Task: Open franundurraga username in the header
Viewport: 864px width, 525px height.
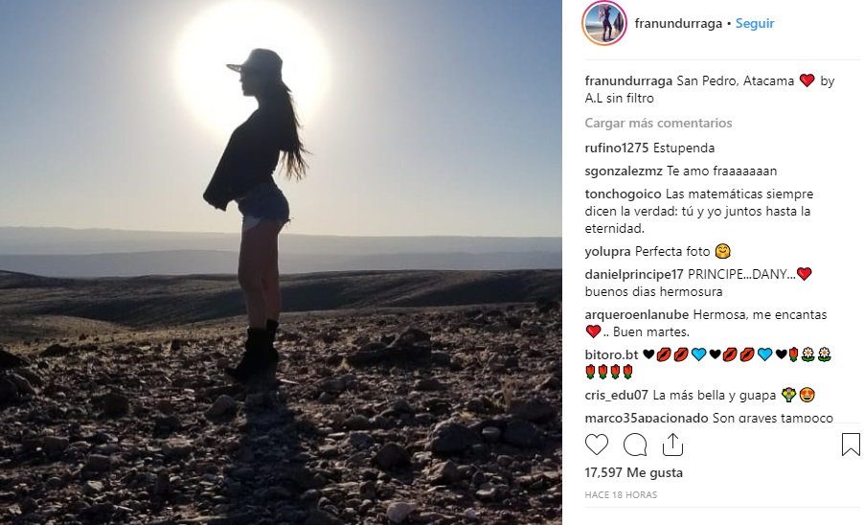Action: coord(678,24)
